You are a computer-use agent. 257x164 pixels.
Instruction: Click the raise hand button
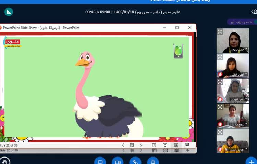click(x=5, y=161)
